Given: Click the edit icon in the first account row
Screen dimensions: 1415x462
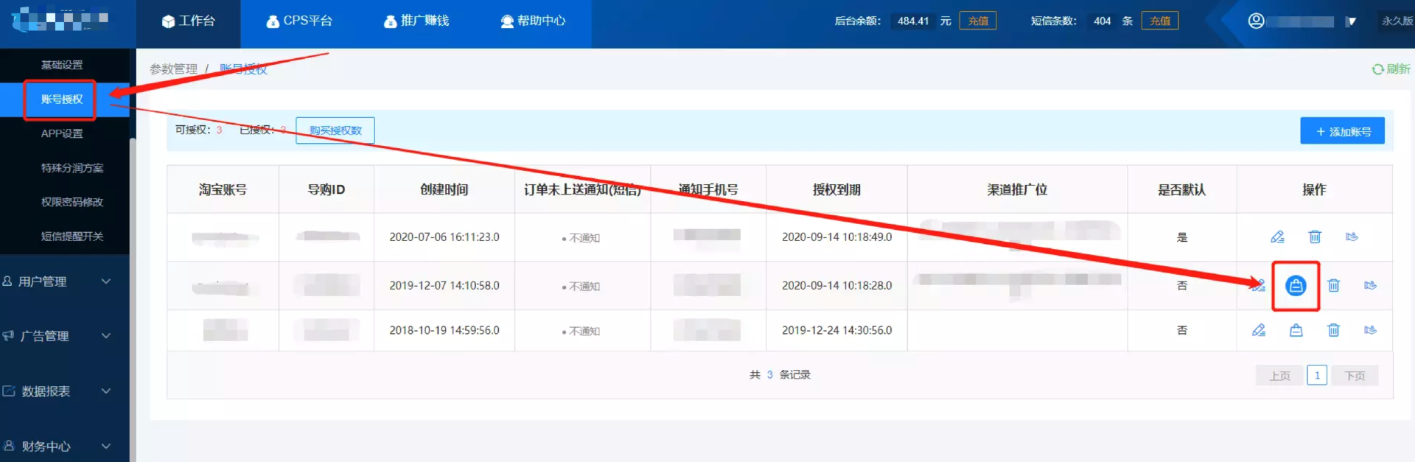Looking at the screenshot, I should coord(1277,237).
